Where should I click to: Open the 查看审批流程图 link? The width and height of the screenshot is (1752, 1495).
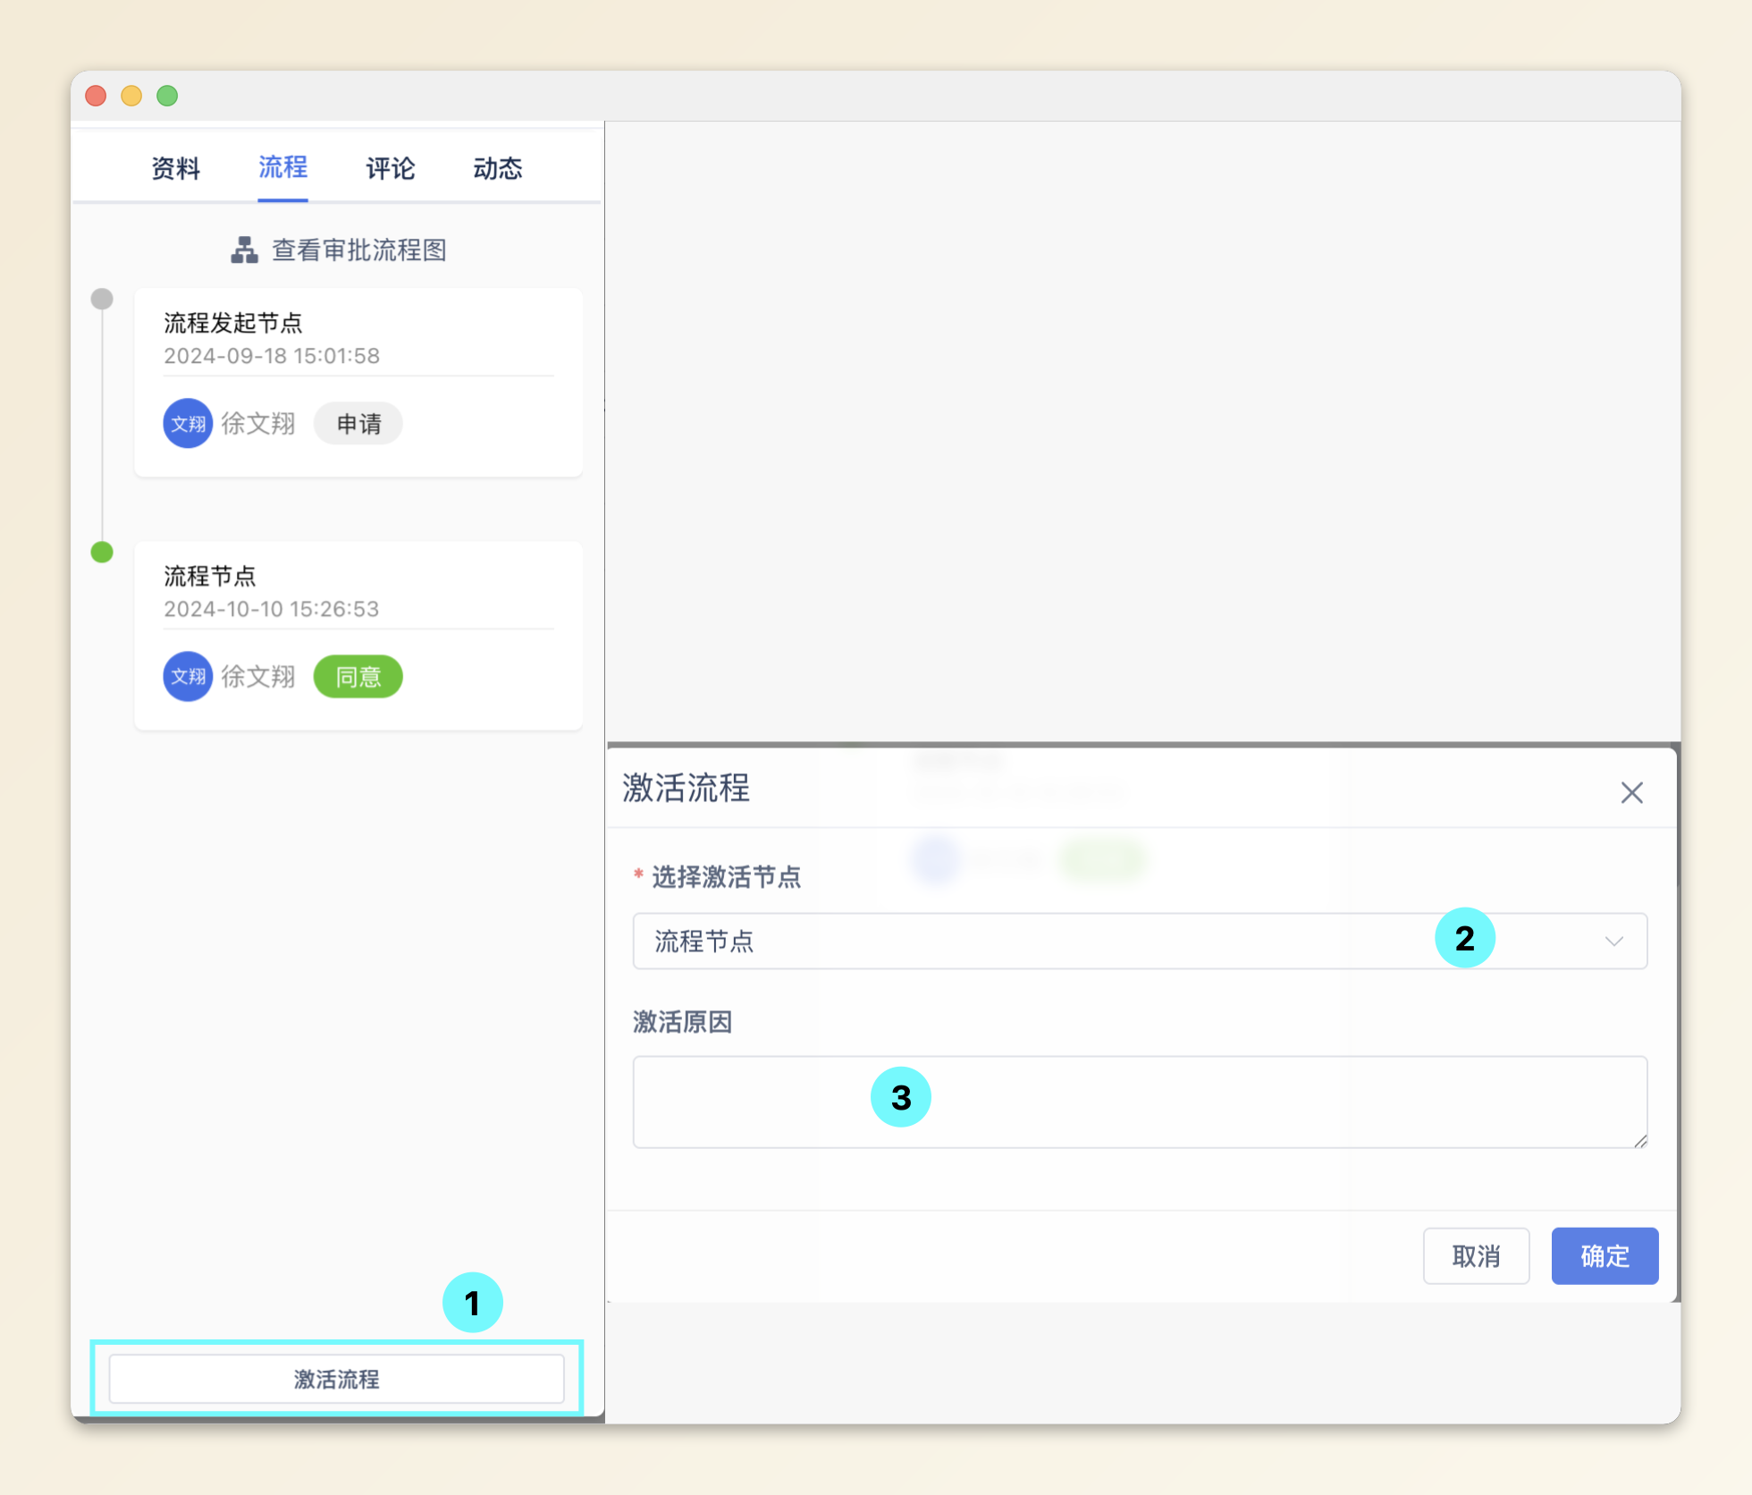(x=358, y=250)
